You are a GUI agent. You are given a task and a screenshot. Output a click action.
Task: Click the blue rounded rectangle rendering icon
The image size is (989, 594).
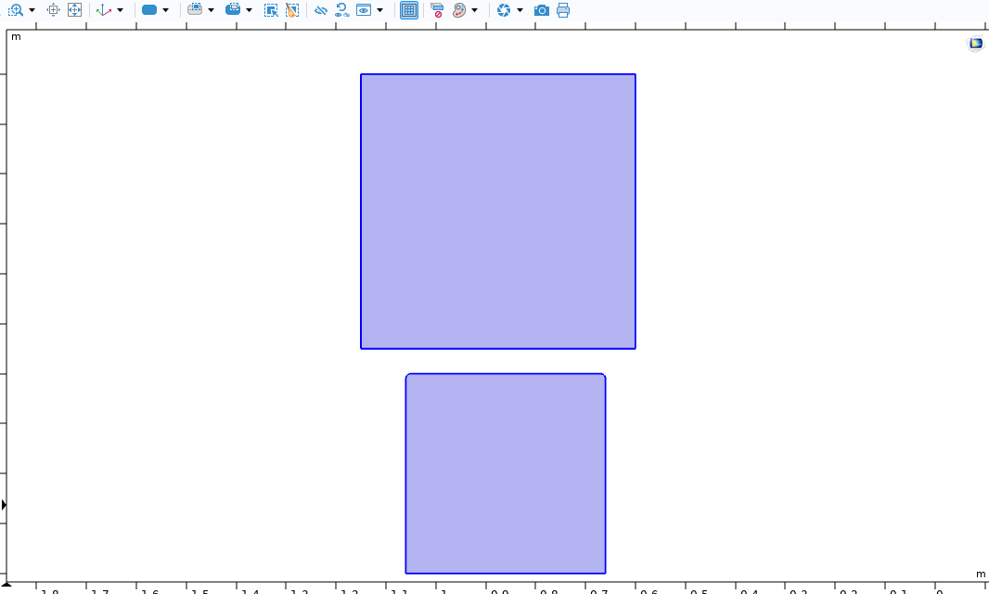[x=149, y=10]
